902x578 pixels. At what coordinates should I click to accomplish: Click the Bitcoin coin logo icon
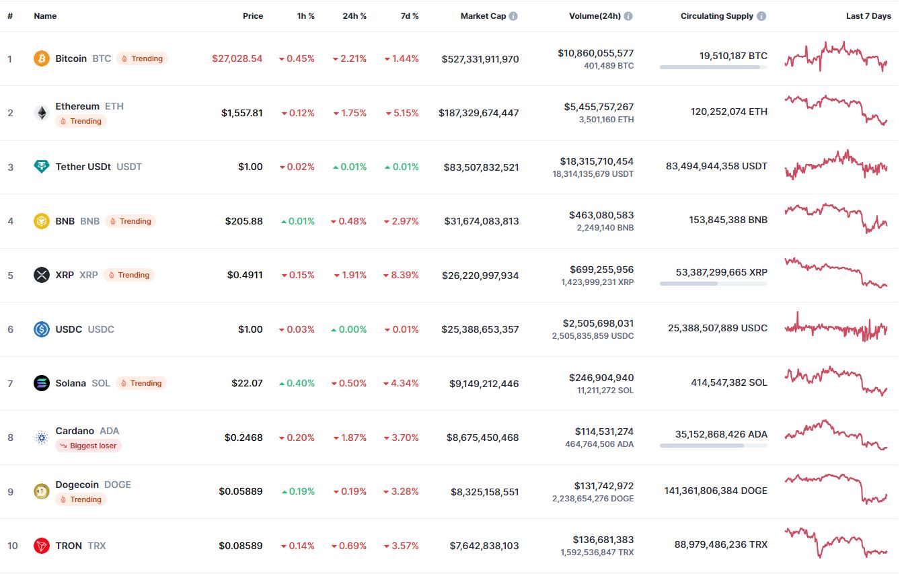tap(42, 58)
